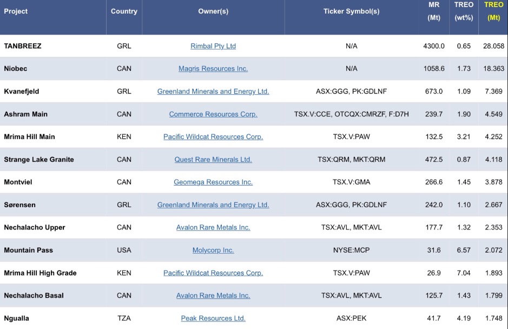508x329 pixels.
Task: Open the Geomega Resources Inc. link
Action: [x=213, y=182]
